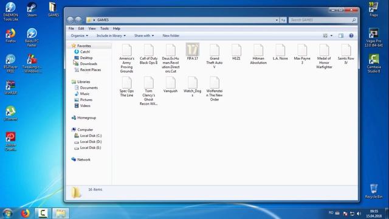Screen dimensions: 389x219
Task: Select the Watch_Dogs item
Action: point(192,87)
